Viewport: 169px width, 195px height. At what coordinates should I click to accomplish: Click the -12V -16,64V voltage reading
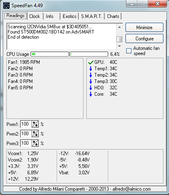(x=74, y=154)
